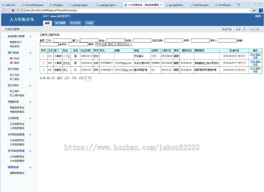This screenshot has width=264, height=192.
Task: Click the blue open-in-external-browser icon
Action: [x=260, y=10]
